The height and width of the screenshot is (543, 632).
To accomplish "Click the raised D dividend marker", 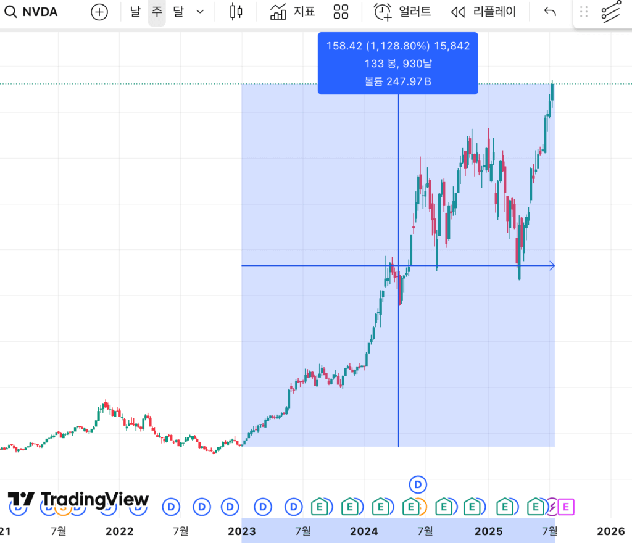I will [418, 484].
